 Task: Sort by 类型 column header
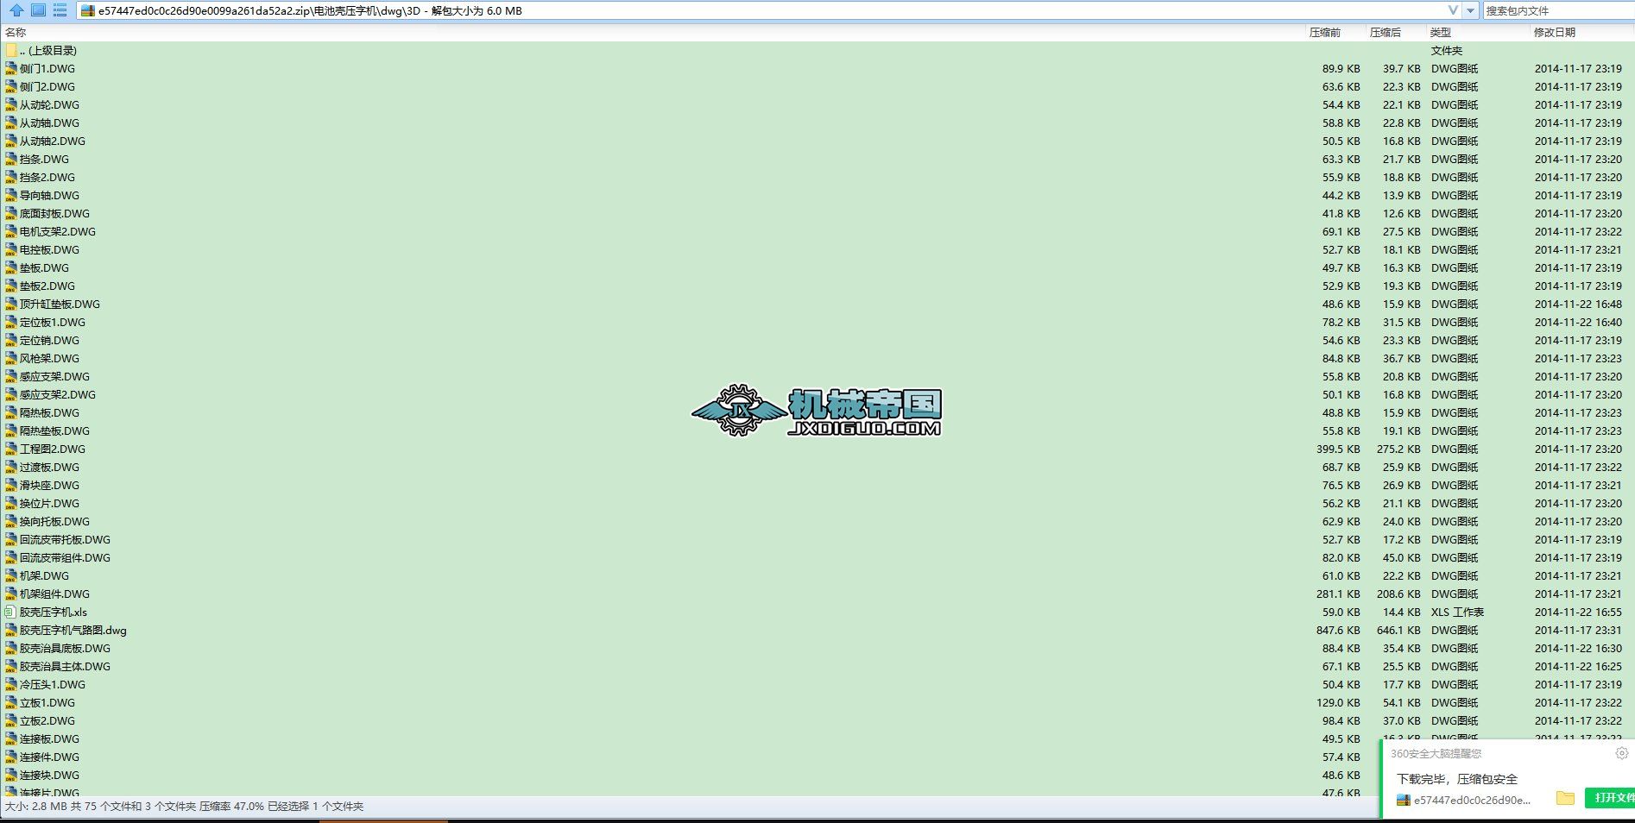point(1440,32)
